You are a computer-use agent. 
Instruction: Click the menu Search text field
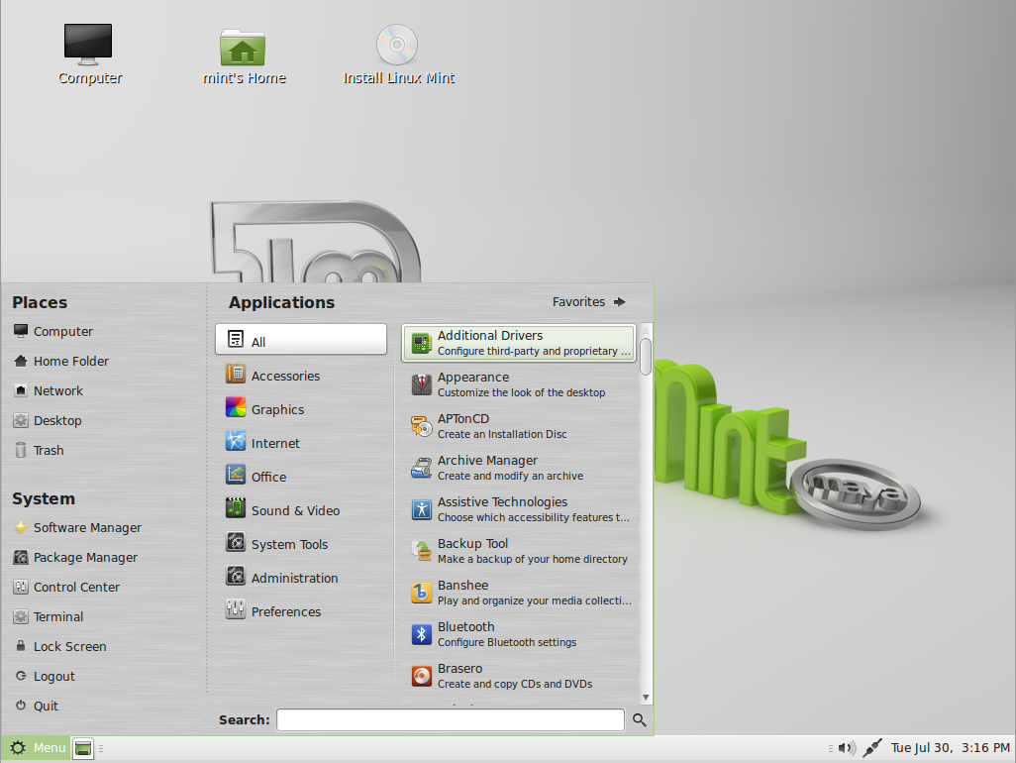click(x=451, y=720)
